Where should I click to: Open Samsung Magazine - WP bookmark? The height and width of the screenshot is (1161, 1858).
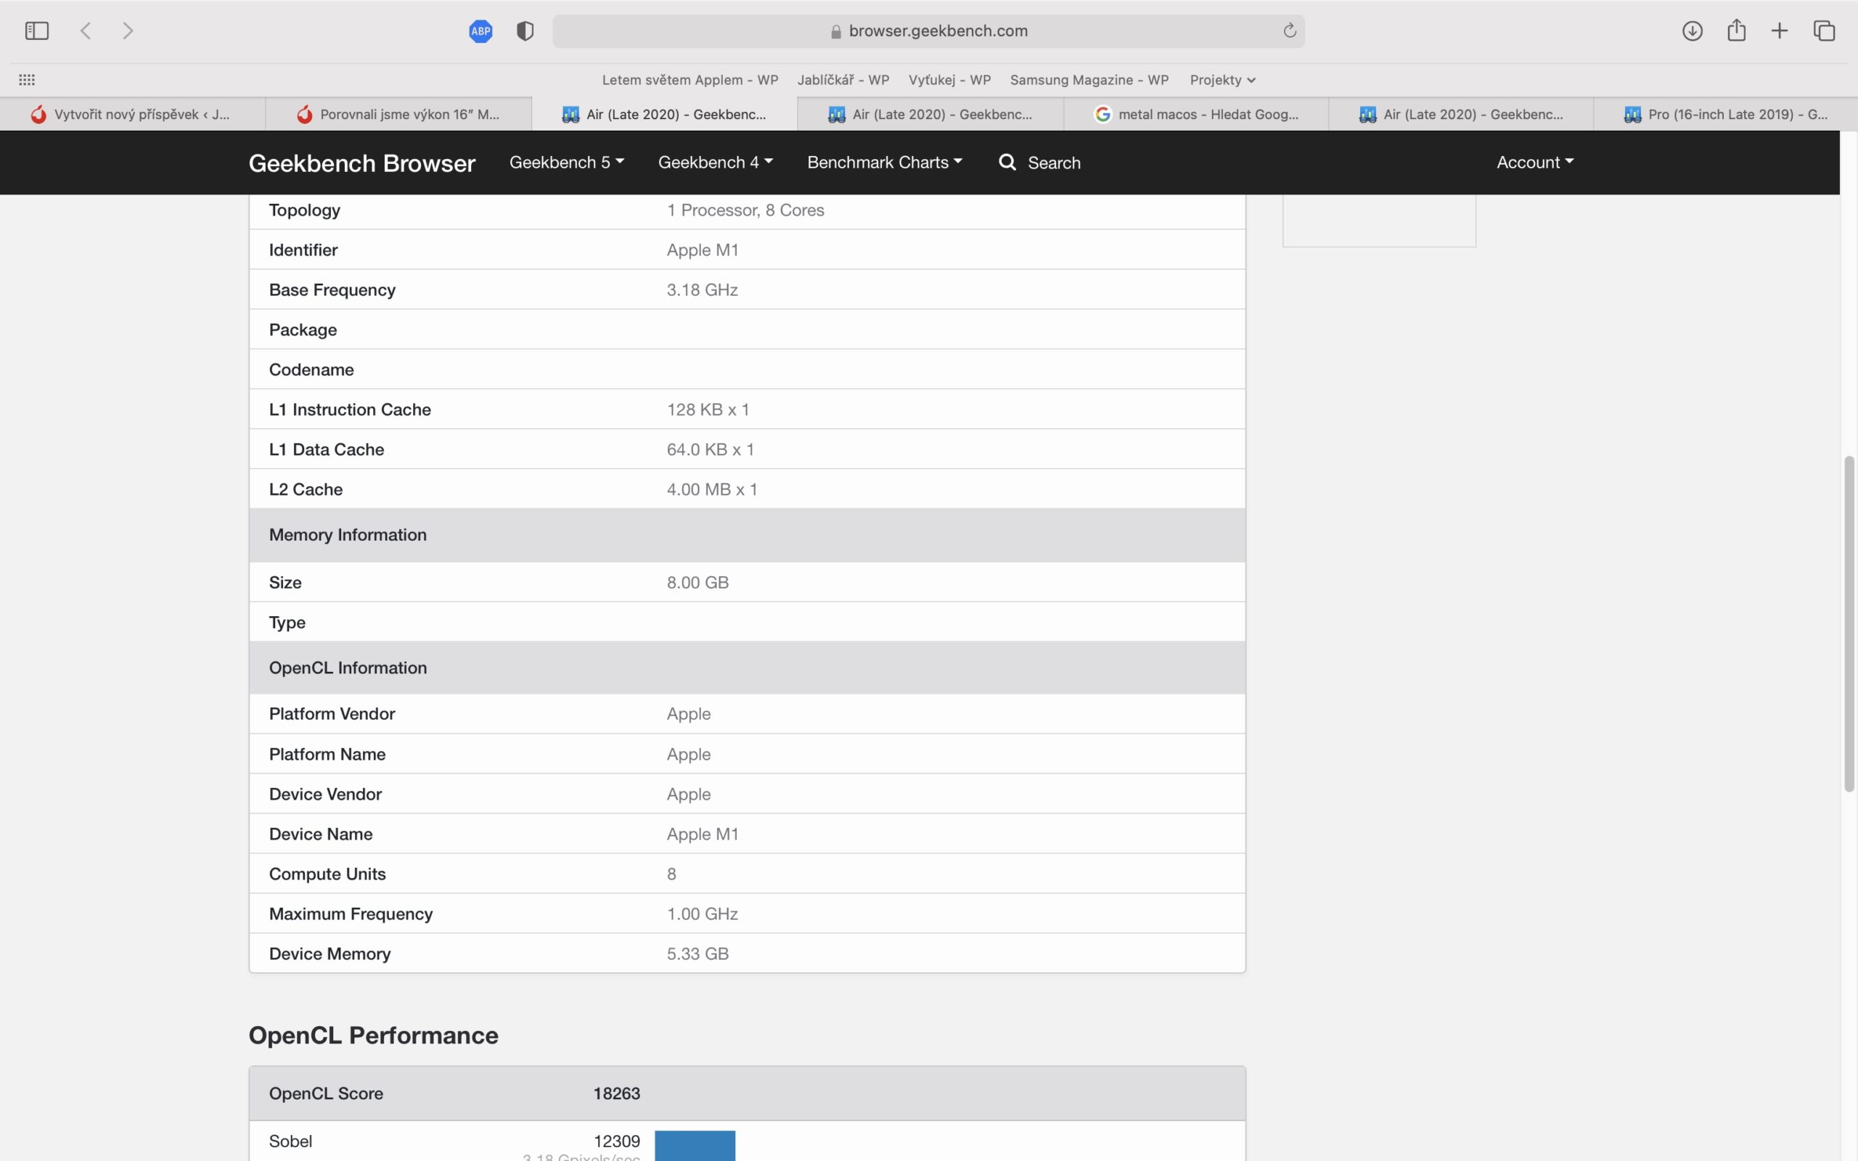[1089, 79]
